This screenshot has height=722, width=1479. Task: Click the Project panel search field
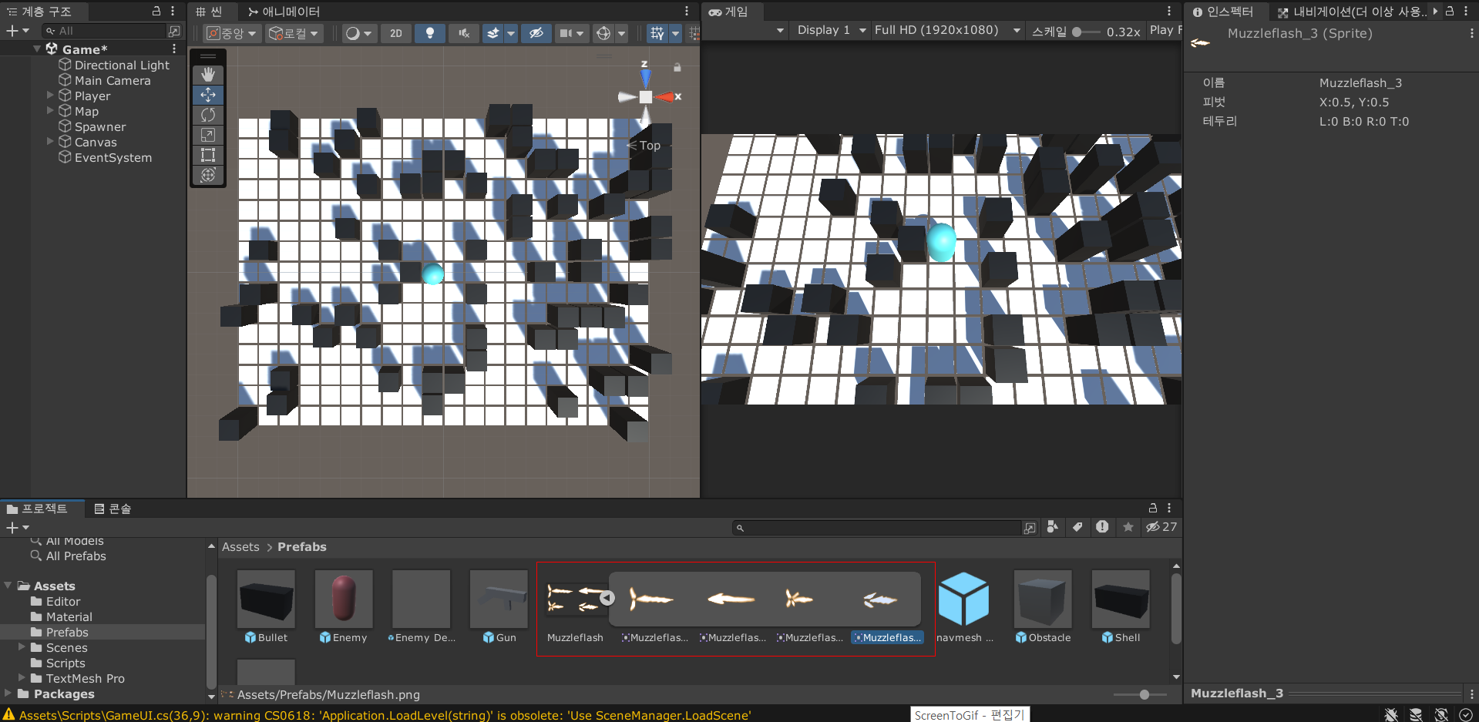(879, 528)
